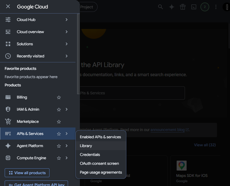
Task: Open the three-dot settings menu in top bar
Action: [x=216, y=7]
